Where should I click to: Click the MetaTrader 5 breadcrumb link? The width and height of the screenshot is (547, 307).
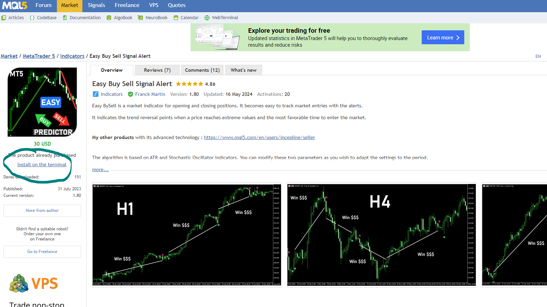(39, 56)
